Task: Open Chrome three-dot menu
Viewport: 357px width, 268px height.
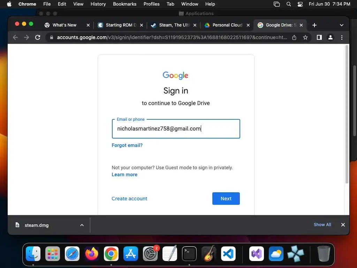Action: [342, 37]
